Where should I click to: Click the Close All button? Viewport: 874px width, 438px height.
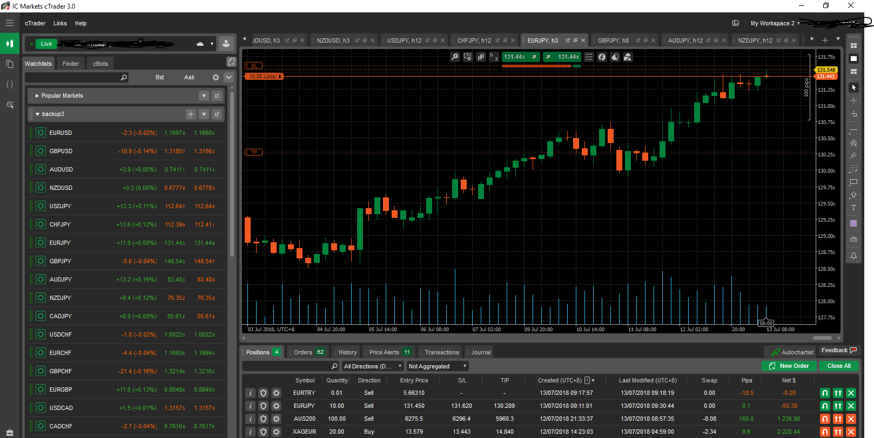[839, 366]
